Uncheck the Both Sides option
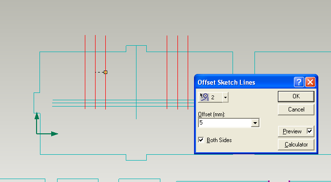Viewport: 331px width, 182px height. click(201, 140)
